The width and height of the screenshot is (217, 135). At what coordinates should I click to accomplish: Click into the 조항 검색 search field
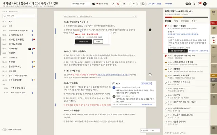[x=19, y=16]
